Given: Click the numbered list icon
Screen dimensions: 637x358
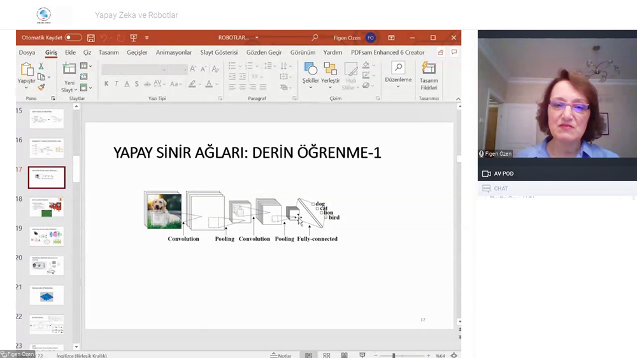Looking at the screenshot, I should click(x=250, y=65).
